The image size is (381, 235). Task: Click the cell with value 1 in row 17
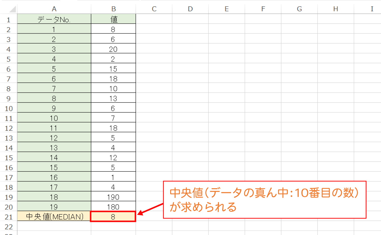point(113,177)
